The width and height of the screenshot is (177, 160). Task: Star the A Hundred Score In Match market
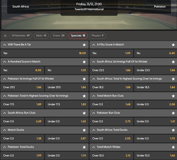[84, 62]
